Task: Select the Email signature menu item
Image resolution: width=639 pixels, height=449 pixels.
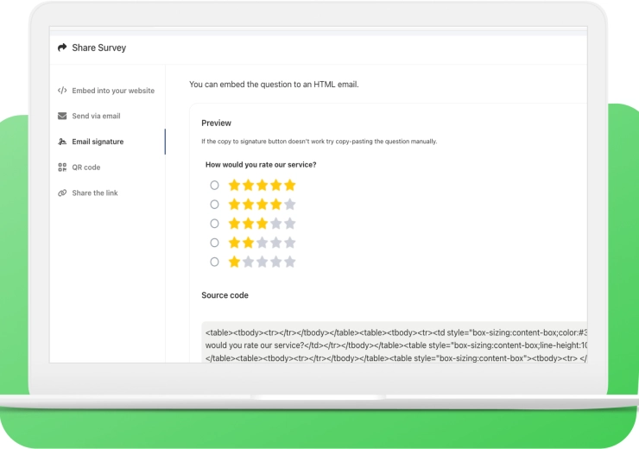Action: [x=98, y=142]
